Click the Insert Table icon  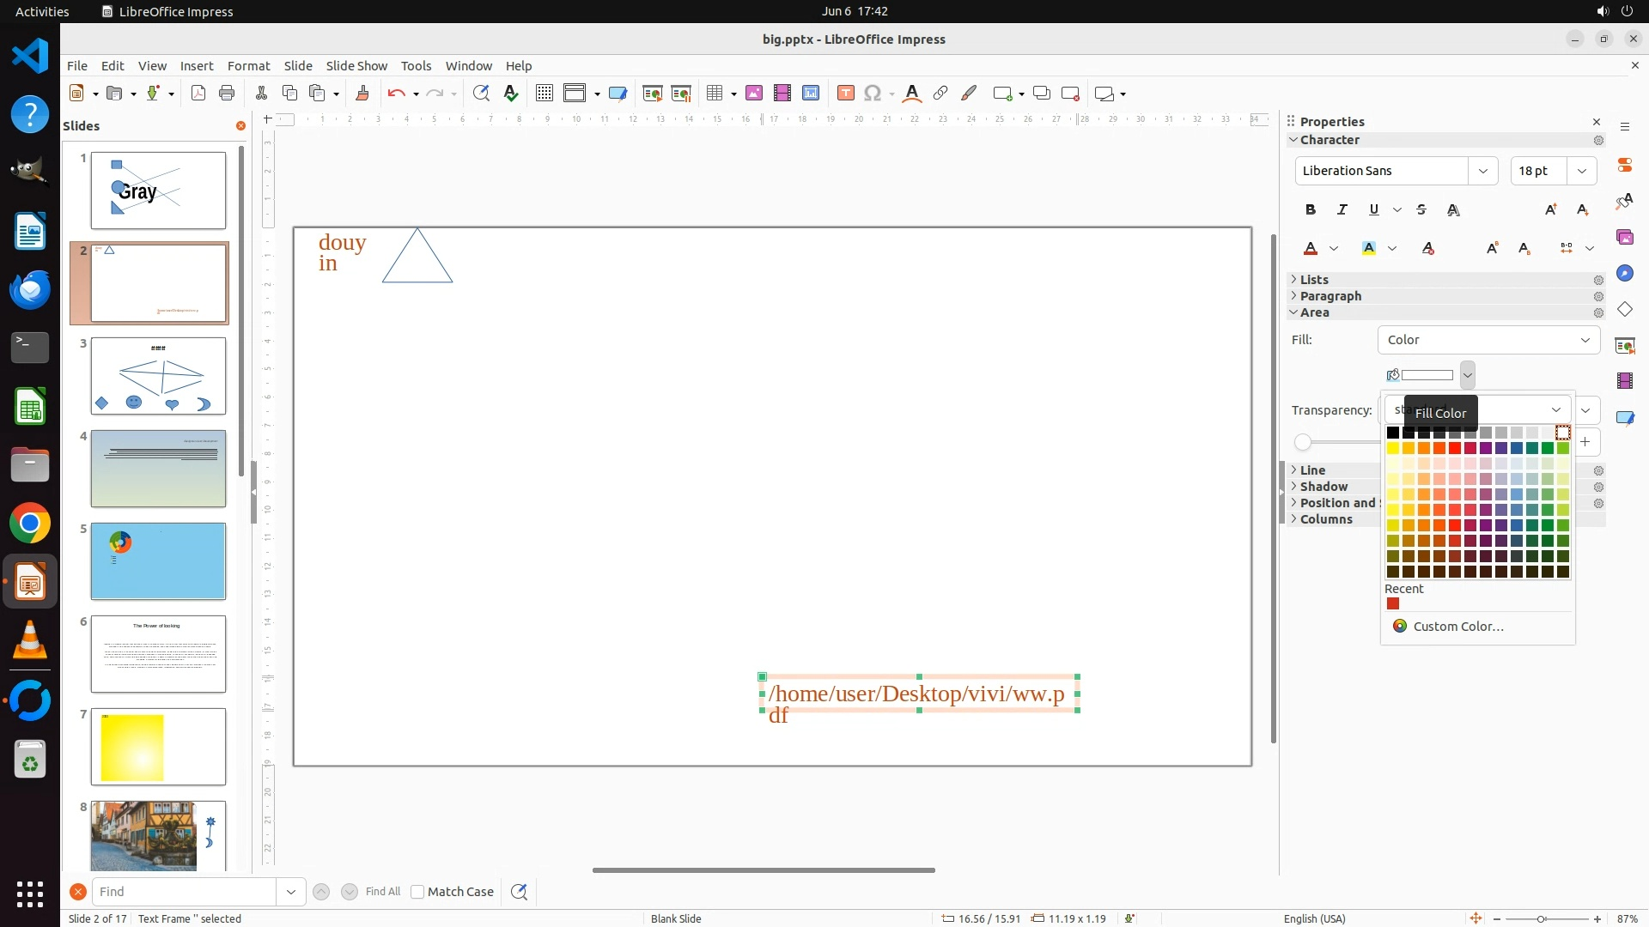(714, 94)
